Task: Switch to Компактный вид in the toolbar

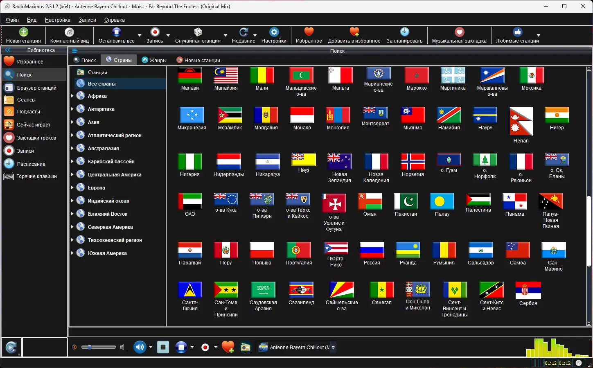Action: [x=69, y=35]
